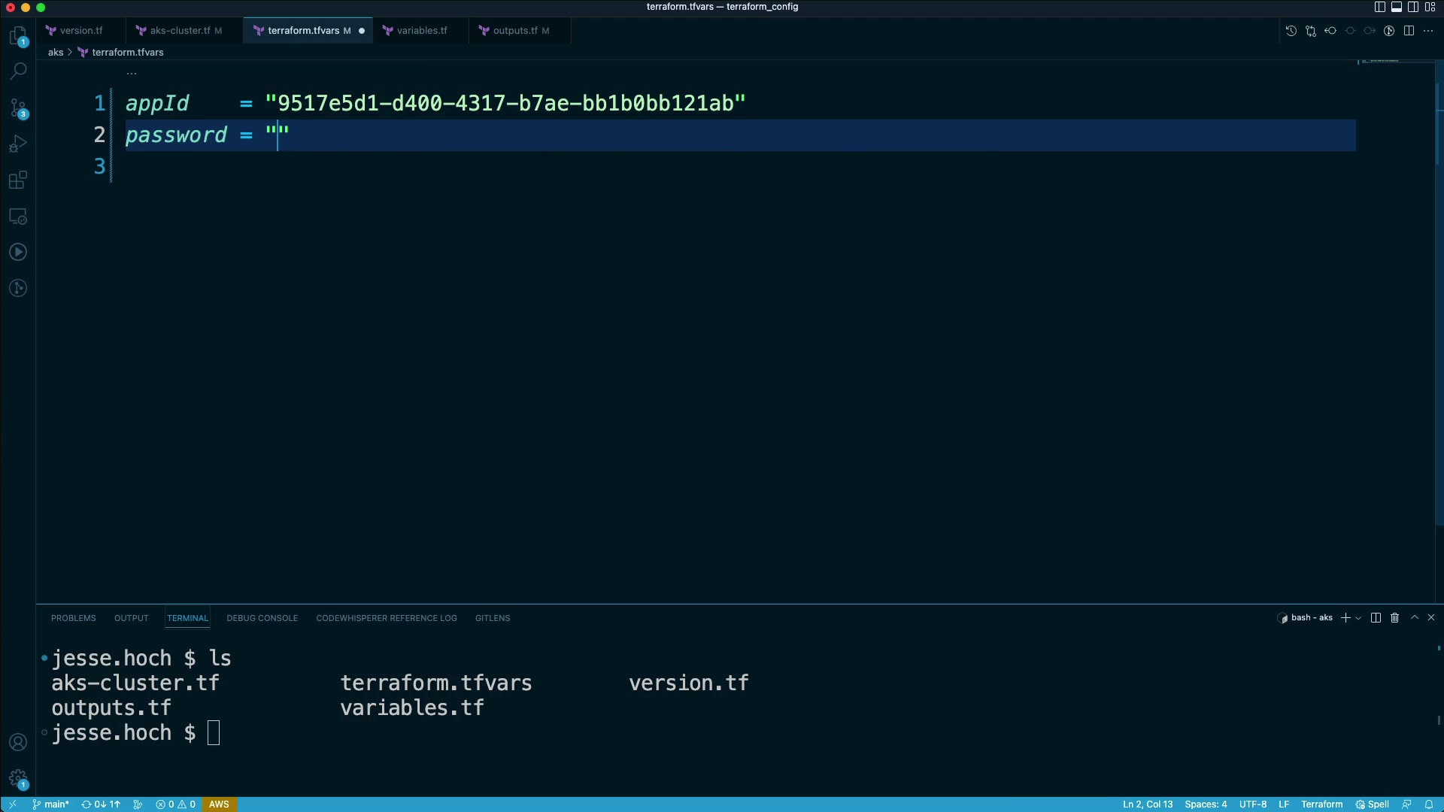Toggle bottom panel layout button
The height and width of the screenshot is (812, 1444).
point(1396,7)
